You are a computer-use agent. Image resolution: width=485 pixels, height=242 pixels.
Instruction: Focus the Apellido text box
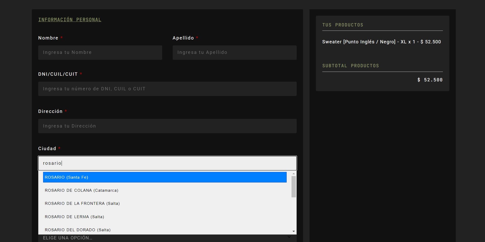(234, 53)
